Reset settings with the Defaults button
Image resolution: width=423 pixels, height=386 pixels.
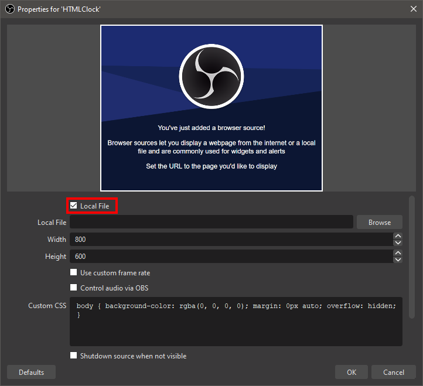click(31, 373)
